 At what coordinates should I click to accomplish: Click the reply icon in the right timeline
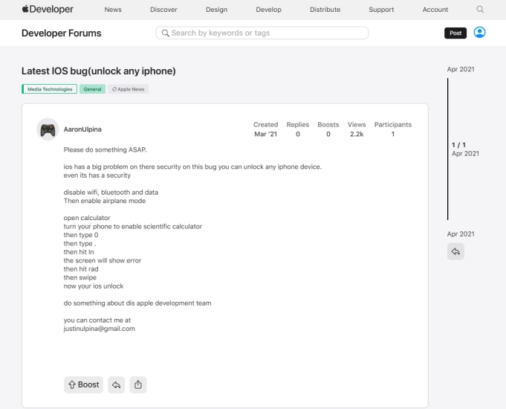(456, 251)
